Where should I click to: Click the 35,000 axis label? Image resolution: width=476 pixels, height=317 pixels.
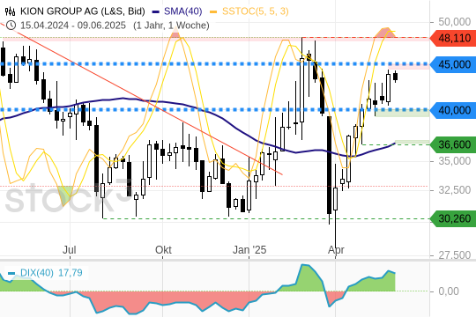(455, 161)
